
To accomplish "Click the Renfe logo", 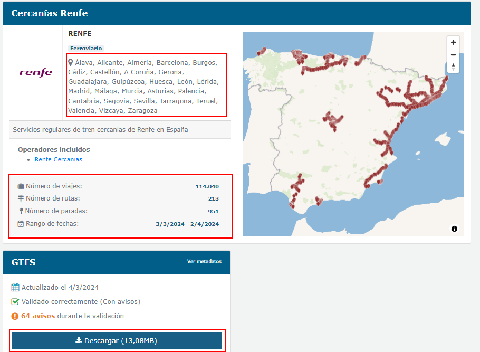I will [x=36, y=72].
